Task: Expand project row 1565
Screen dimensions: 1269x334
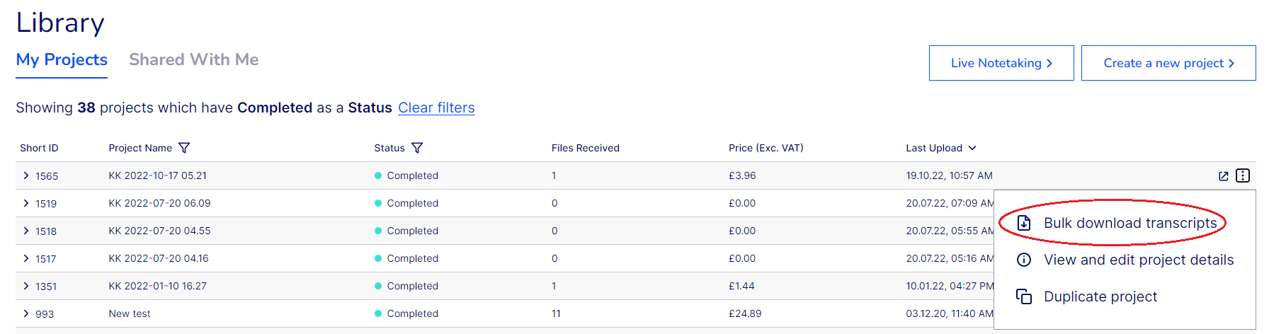Action: [x=26, y=175]
